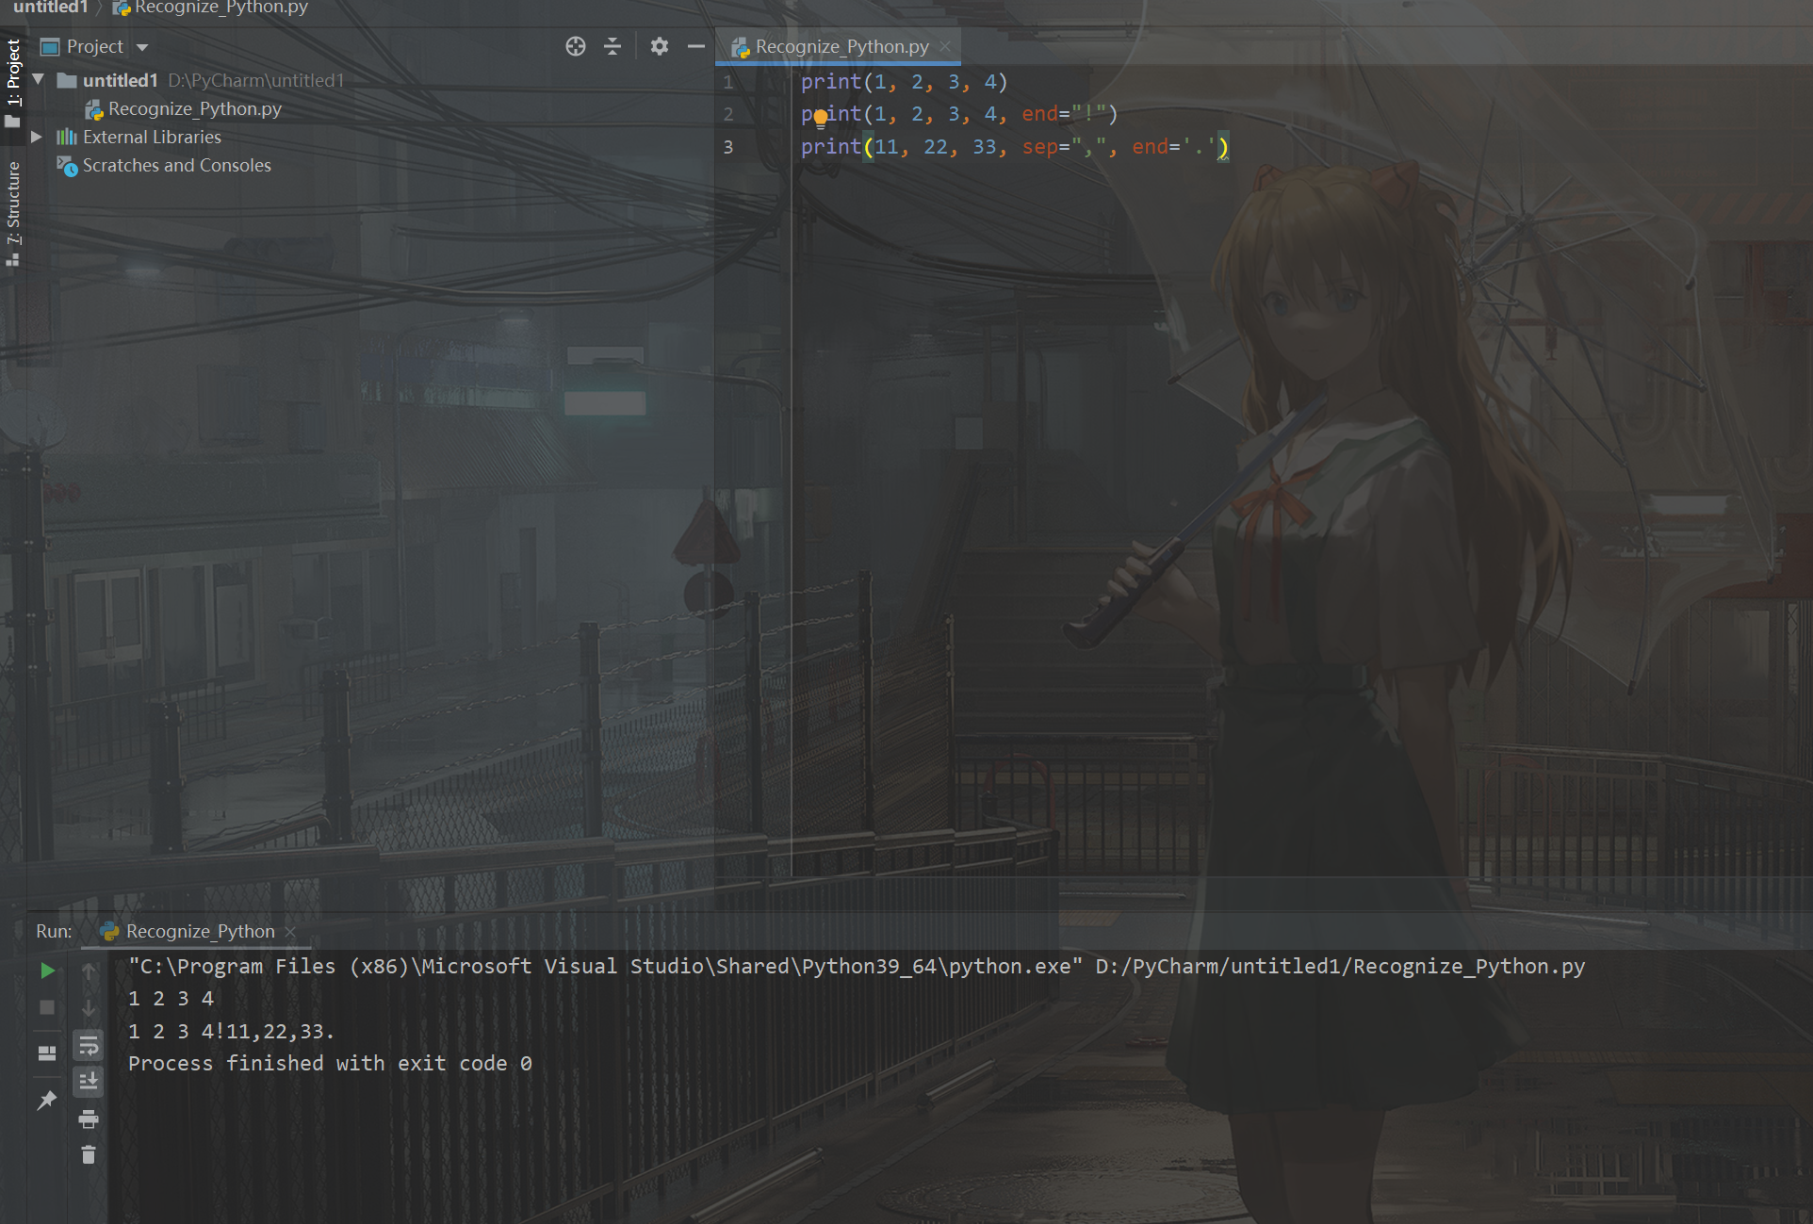Click the Locate/Select Opened File crosshair icon
This screenshot has height=1224, width=1813.
(575, 46)
